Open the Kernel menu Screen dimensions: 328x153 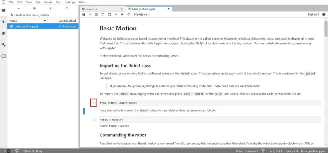48,2
